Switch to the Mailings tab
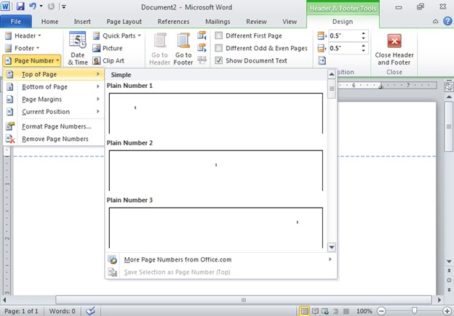The height and width of the screenshot is (316, 454). (218, 22)
